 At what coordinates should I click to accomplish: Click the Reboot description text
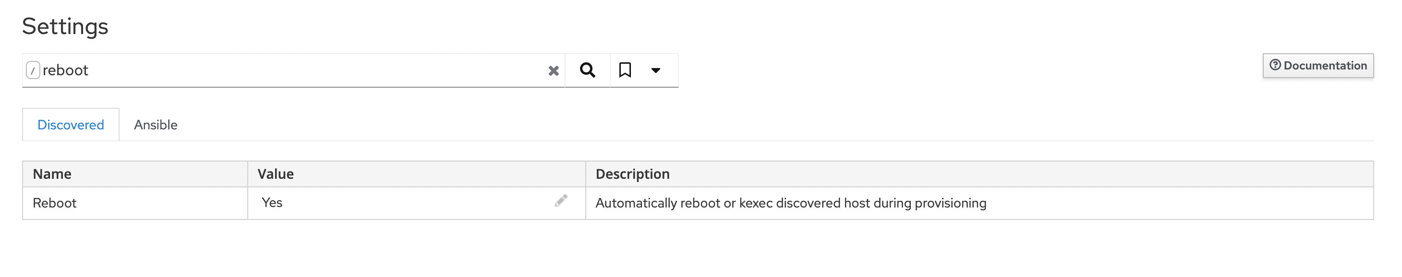coord(790,203)
